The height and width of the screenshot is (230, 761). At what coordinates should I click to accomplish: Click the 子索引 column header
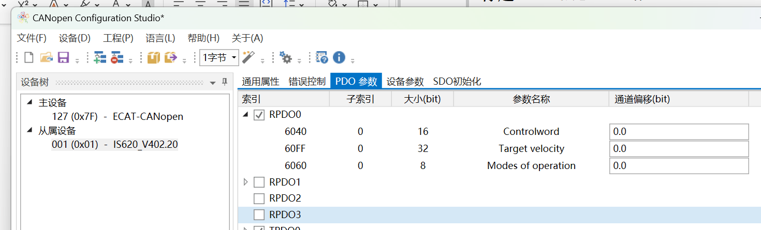tap(360, 99)
